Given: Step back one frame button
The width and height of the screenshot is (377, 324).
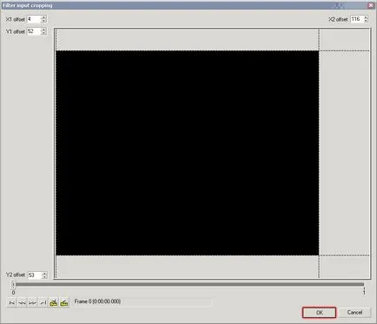Looking at the screenshot, I should (x=22, y=302).
